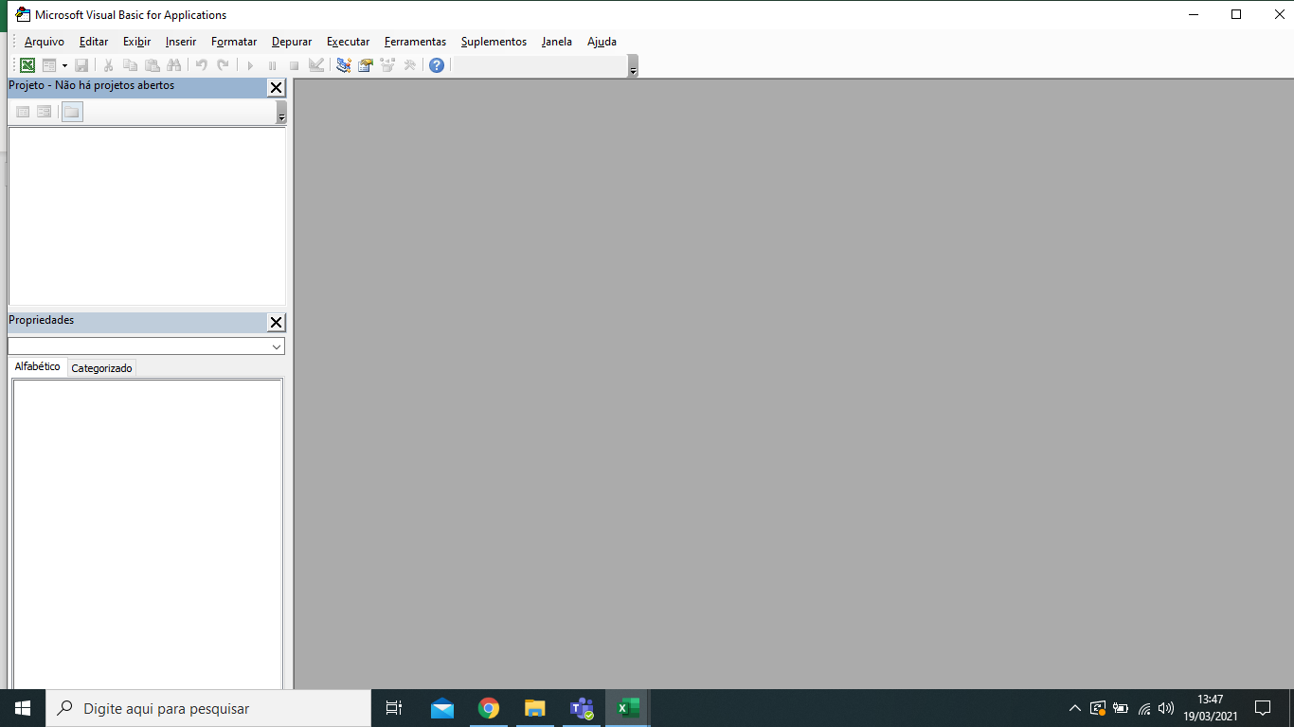
Task: Close the Projeto panel
Action: tap(276, 88)
